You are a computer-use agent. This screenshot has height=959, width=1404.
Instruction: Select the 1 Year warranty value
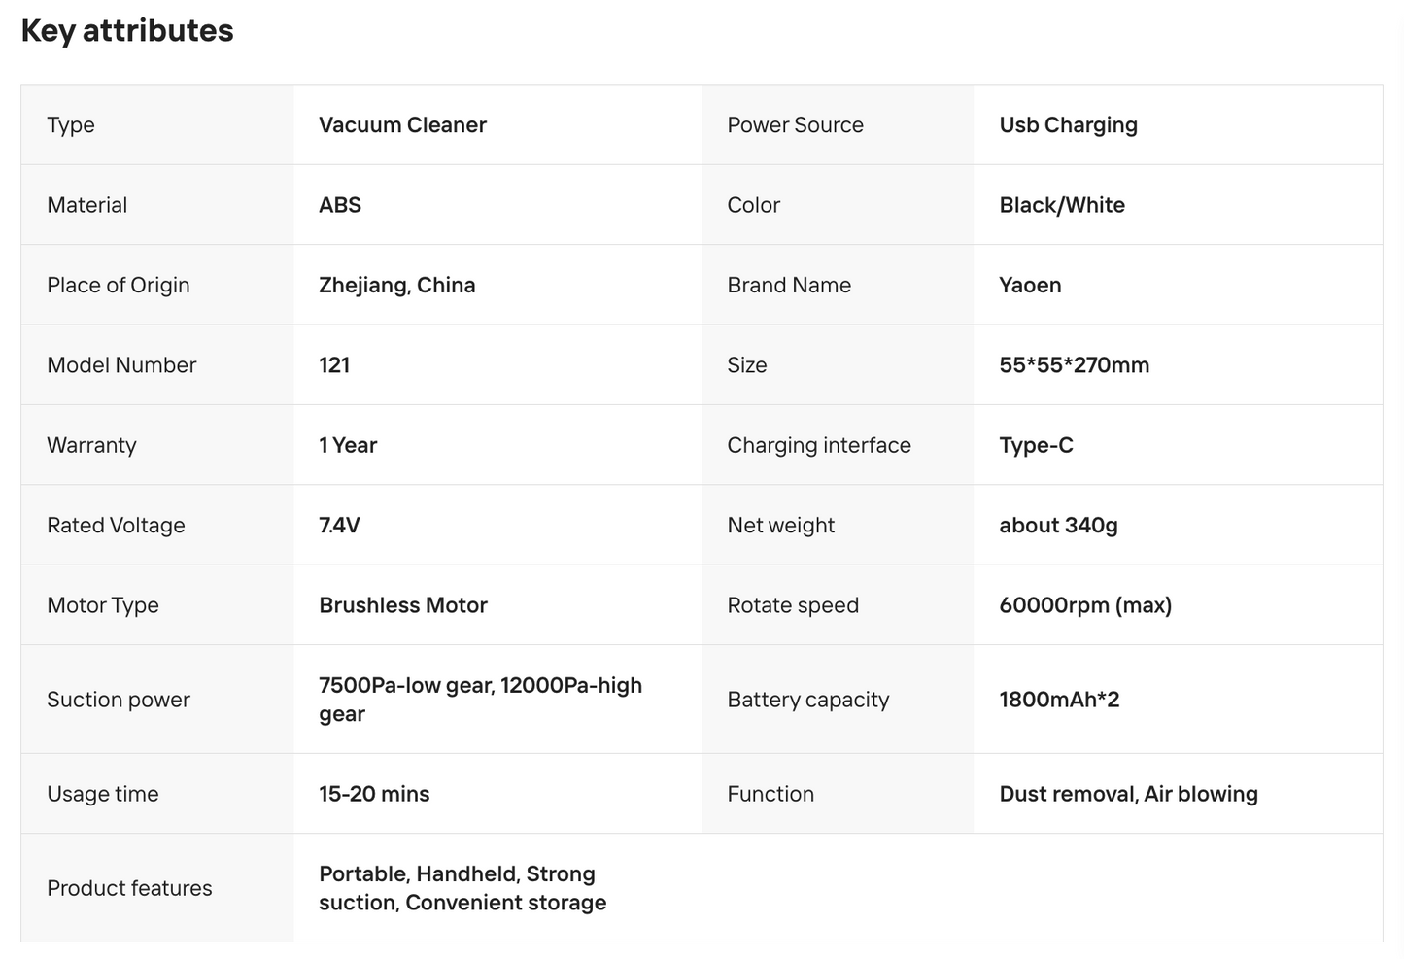coord(348,445)
